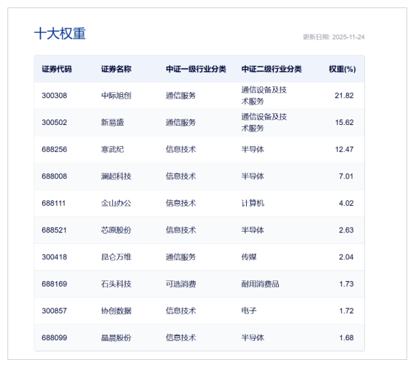Click 通信服务 in the 中际旭创 row
This screenshot has width=414, height=366.
click(181, 96)
